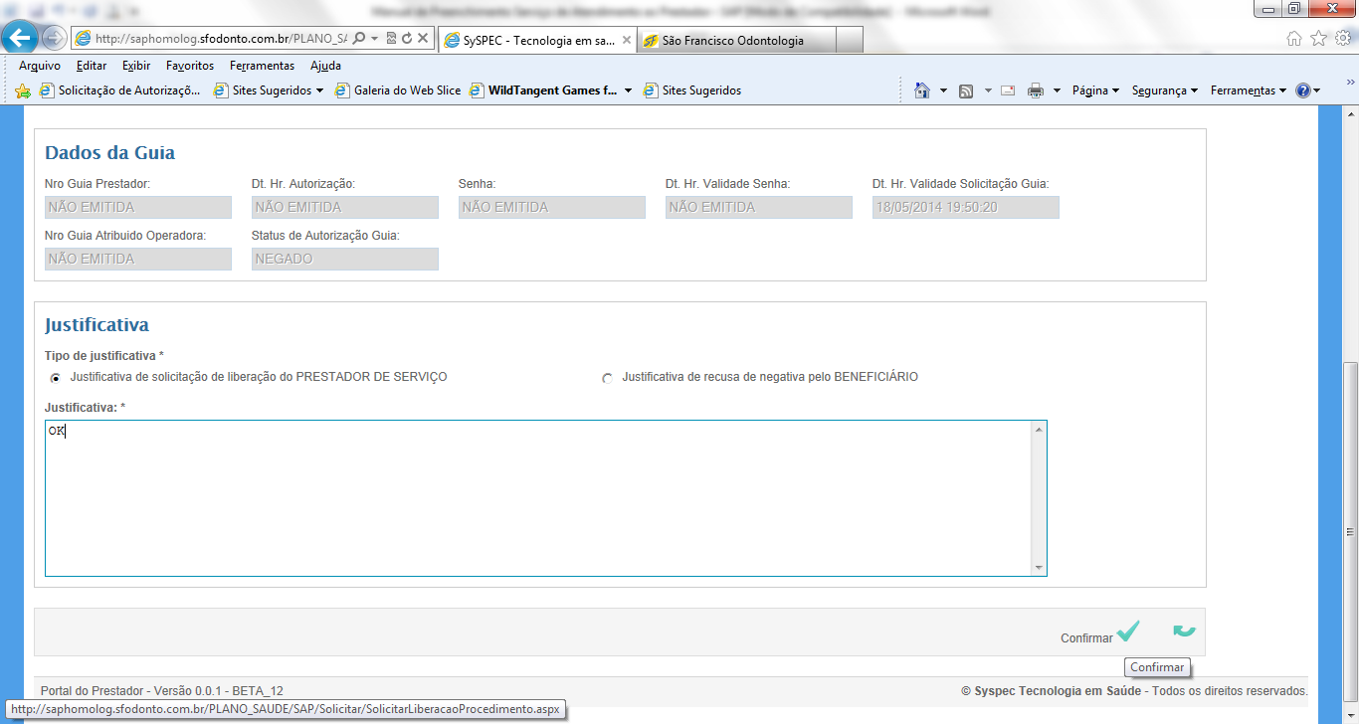Click the Read mail envelope icon

1008,90
